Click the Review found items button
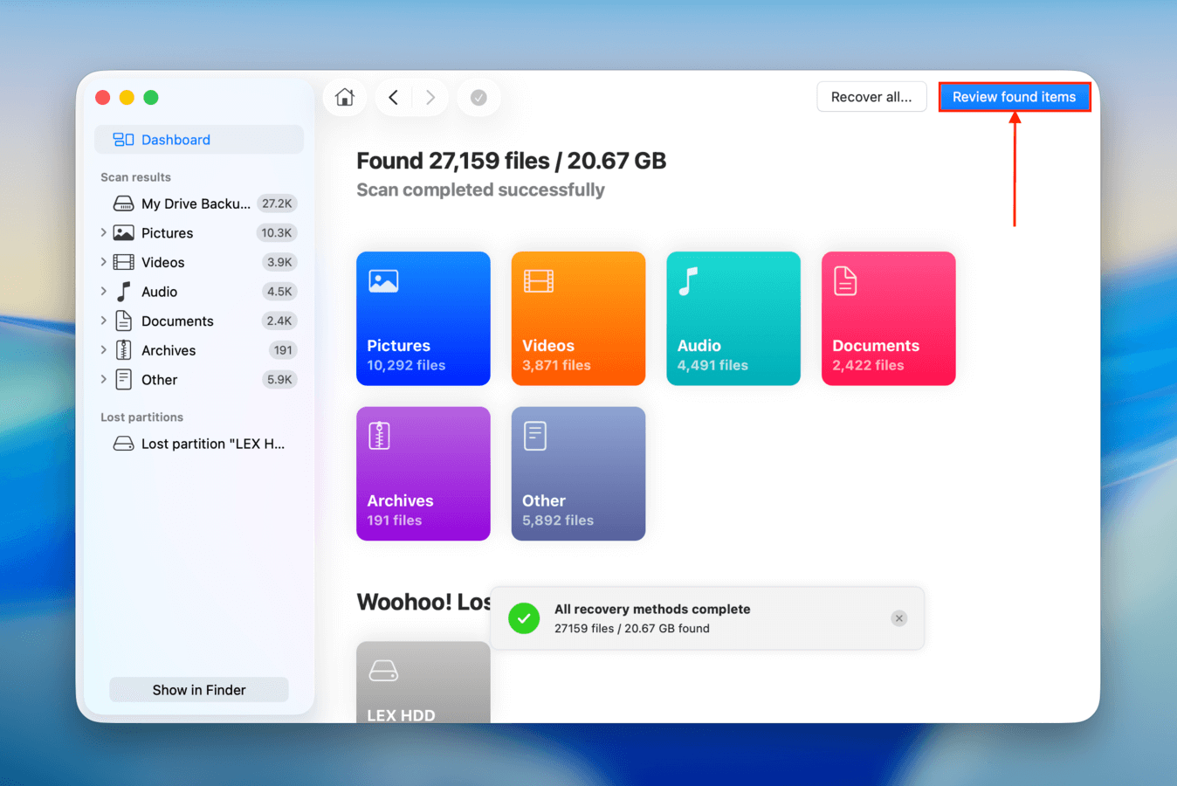Screen dimensions: 1177x786 1014,97
